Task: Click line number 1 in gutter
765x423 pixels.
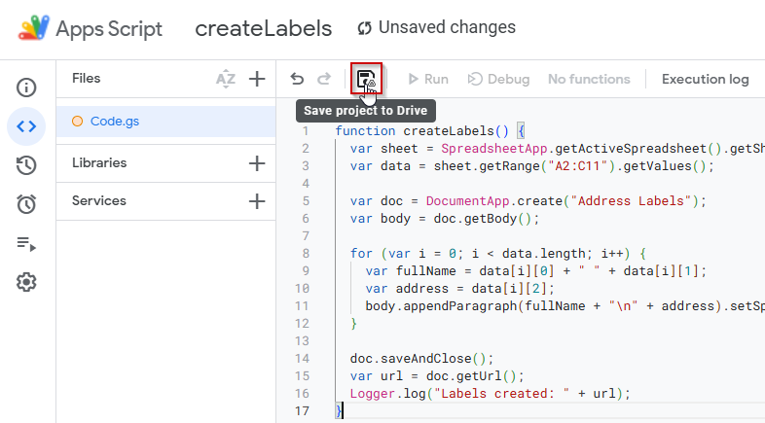Action: click(306, 131)
